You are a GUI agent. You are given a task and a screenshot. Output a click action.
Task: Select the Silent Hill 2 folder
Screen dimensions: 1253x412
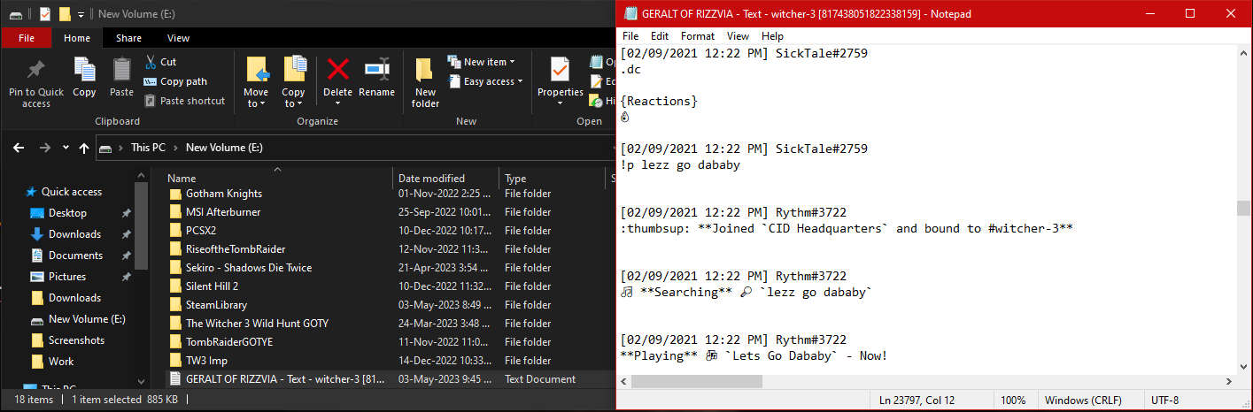212,286
